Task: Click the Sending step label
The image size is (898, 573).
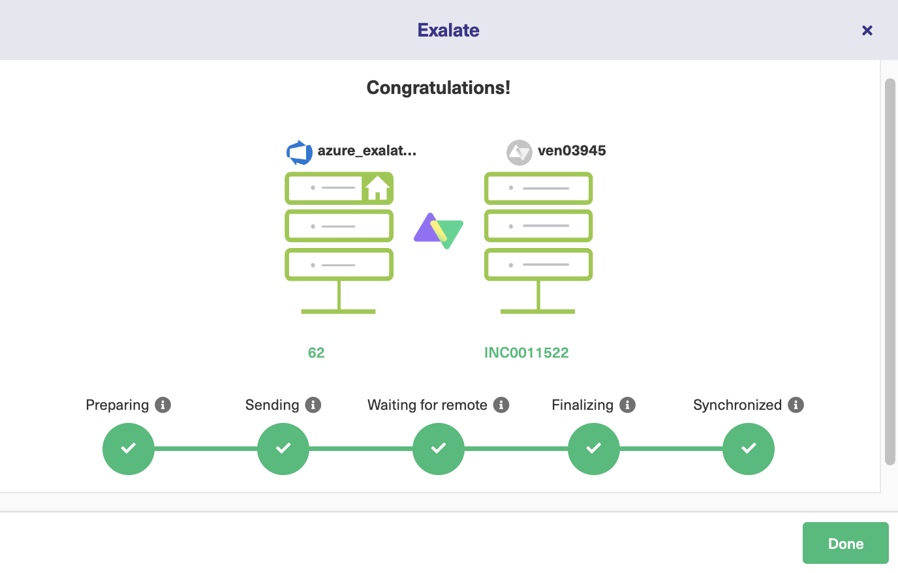Action: pos(272,405)
